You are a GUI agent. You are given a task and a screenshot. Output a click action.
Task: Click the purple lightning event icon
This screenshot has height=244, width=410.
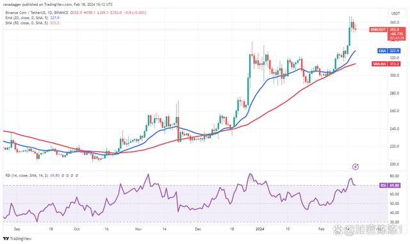click(x=356, y=167)
